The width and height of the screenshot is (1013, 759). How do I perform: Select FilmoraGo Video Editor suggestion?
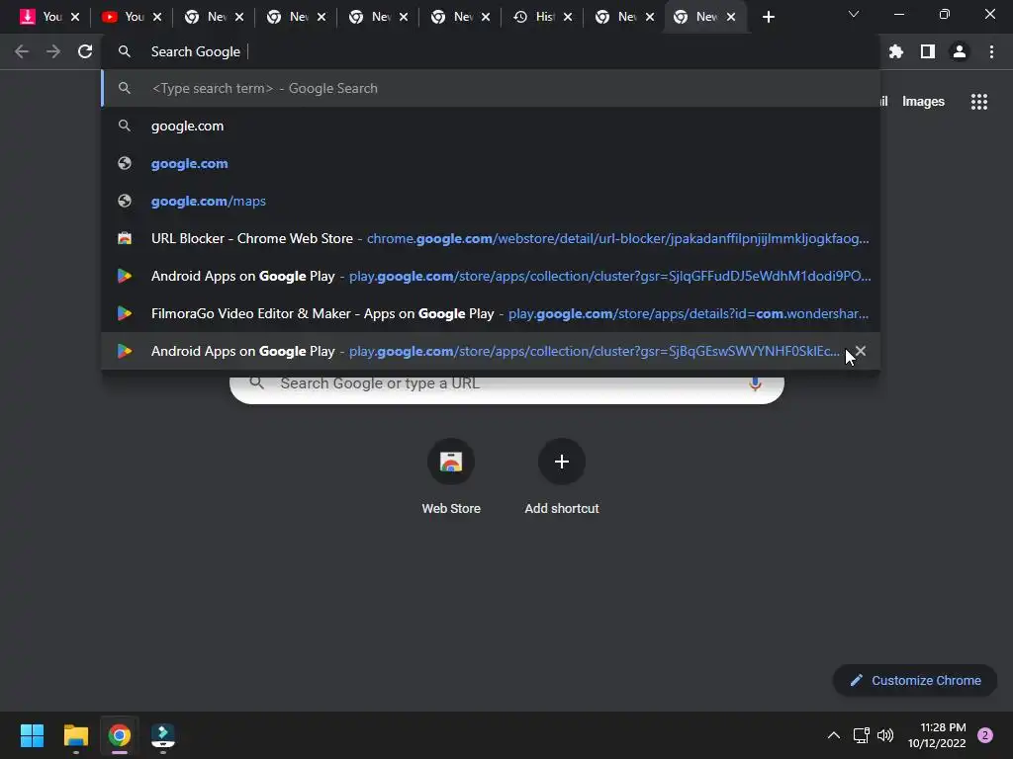[491, 313]
